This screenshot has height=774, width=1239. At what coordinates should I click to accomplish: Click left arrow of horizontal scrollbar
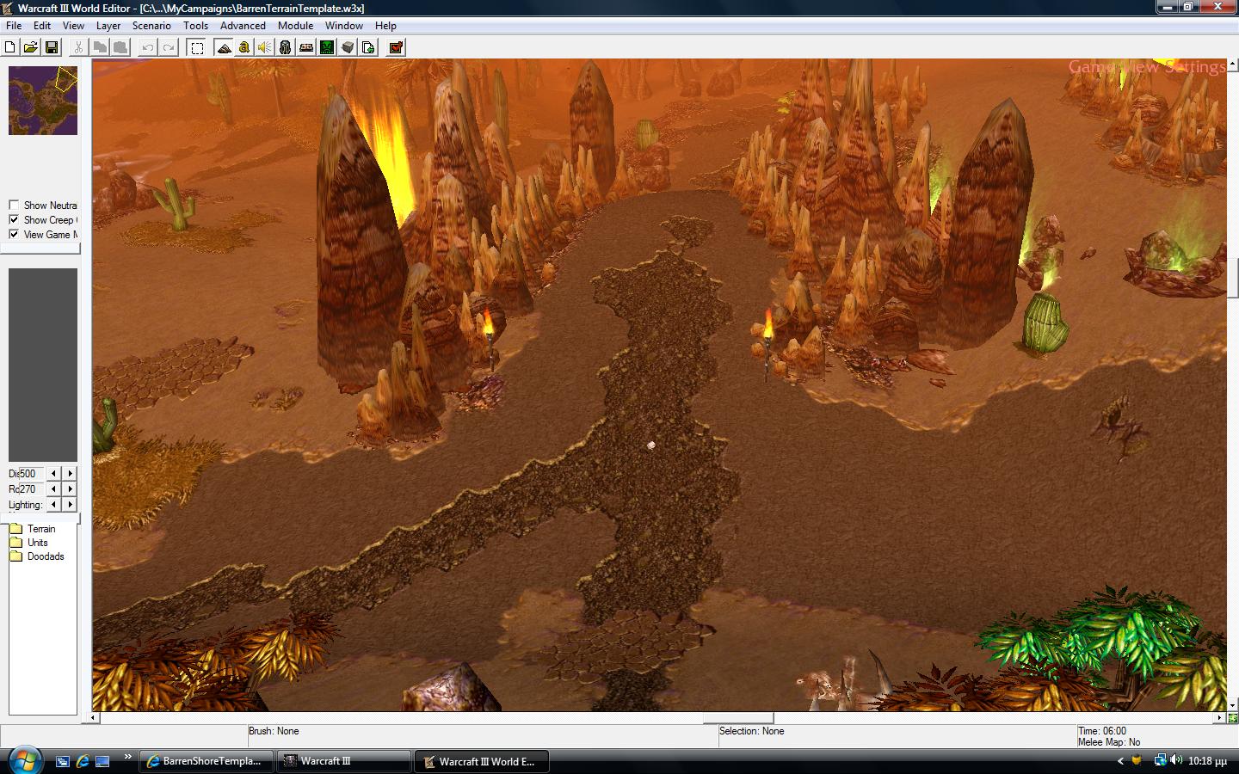click(x=95, y=718)
